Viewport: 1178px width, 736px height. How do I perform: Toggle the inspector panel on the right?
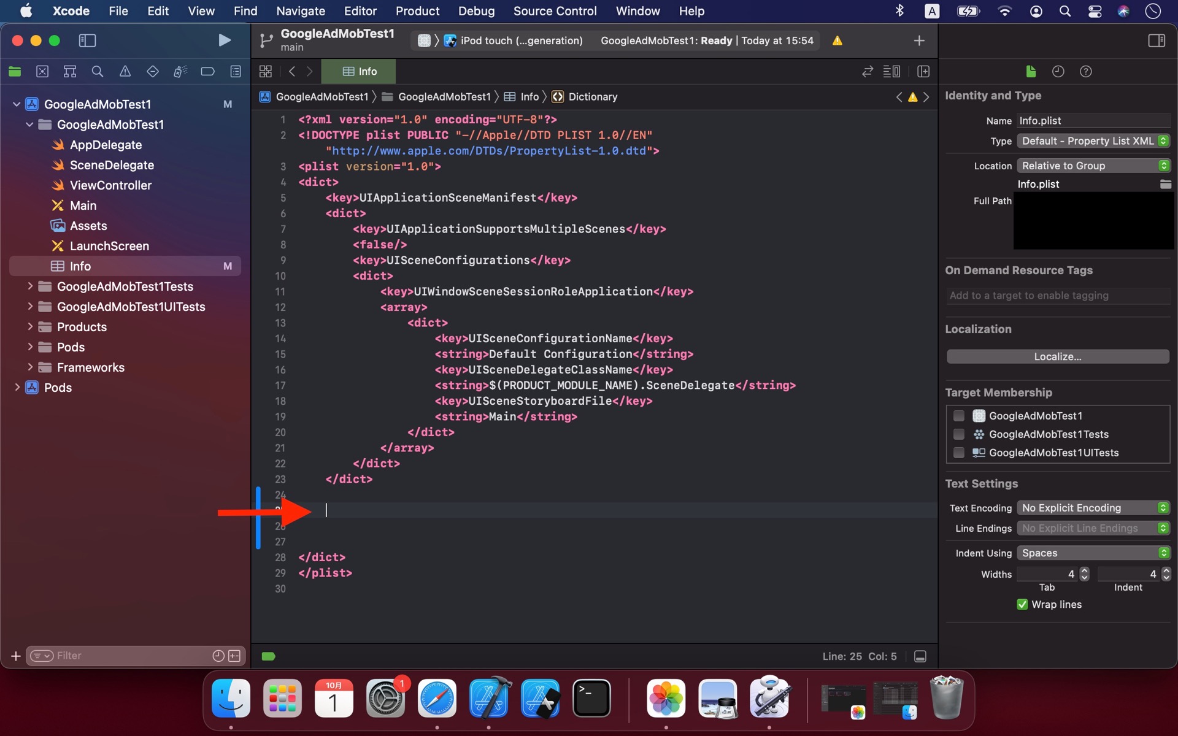coord(1157,40)
